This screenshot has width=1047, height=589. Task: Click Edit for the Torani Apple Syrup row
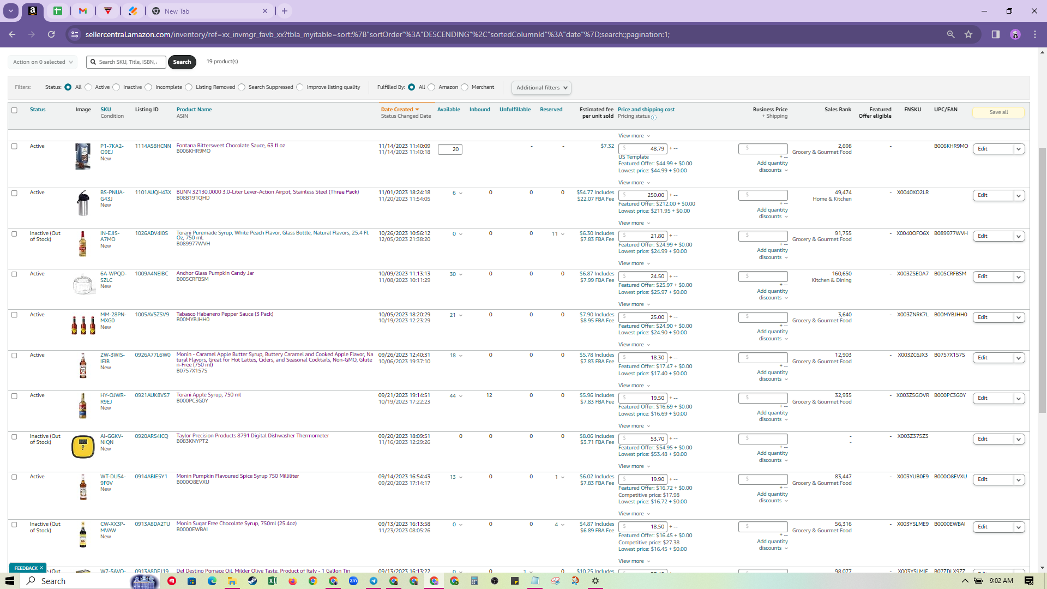pos(993,399)
